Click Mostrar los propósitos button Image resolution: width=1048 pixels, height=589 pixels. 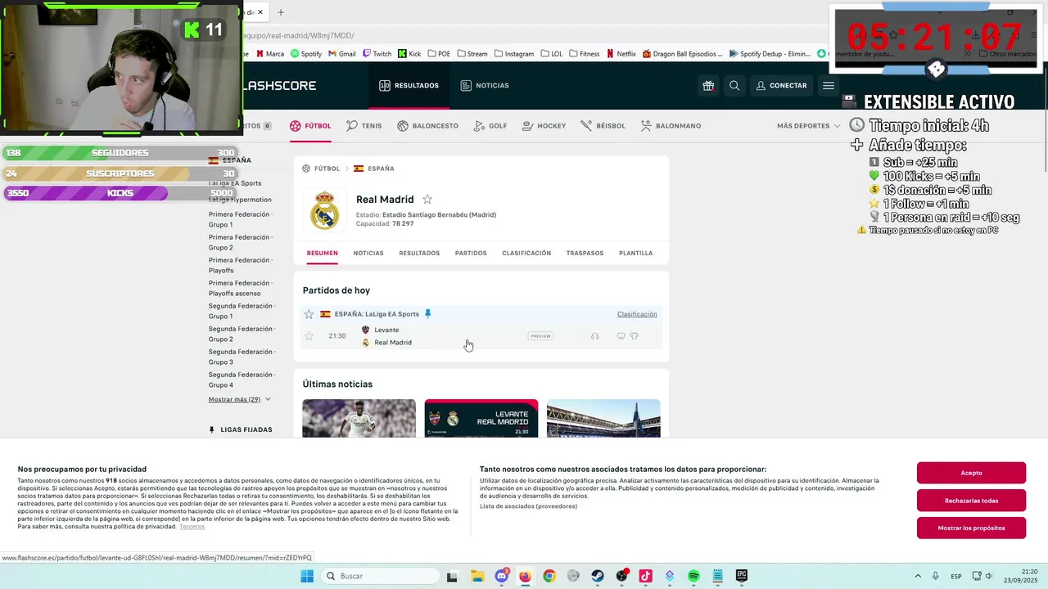tap(971, 528)
